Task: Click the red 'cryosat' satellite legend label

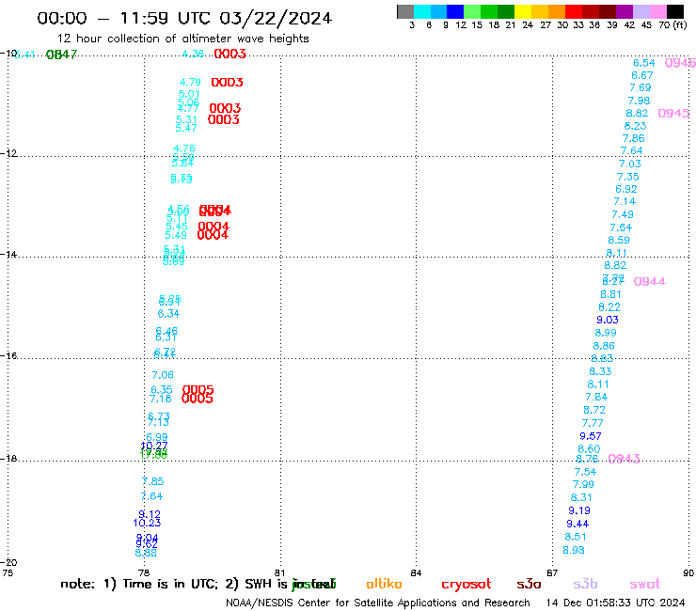Action: click(467, 585)
